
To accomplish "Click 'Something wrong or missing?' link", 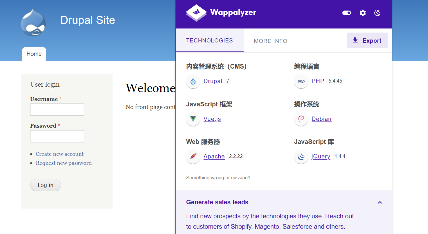I will (x=218, y=178).
